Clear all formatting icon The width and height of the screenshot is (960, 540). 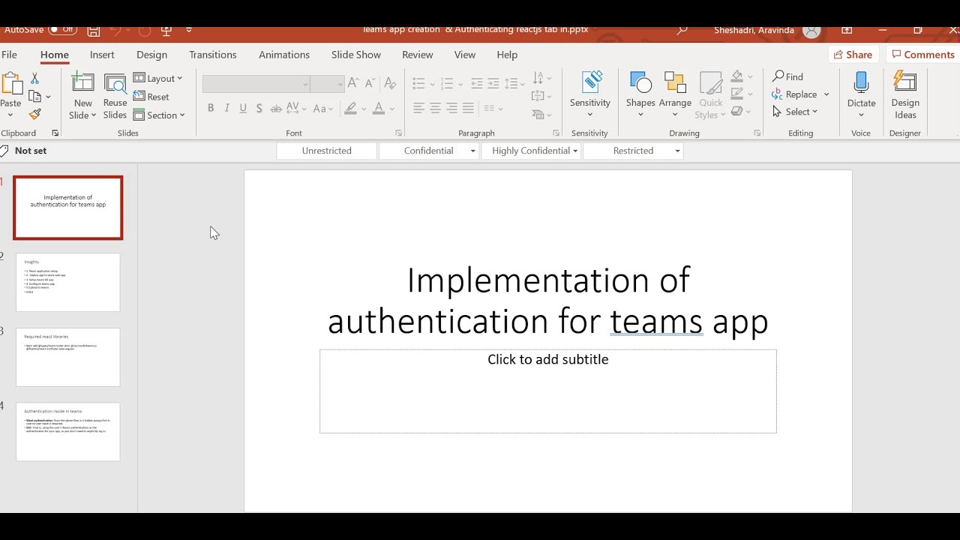[x=389, y=83]
